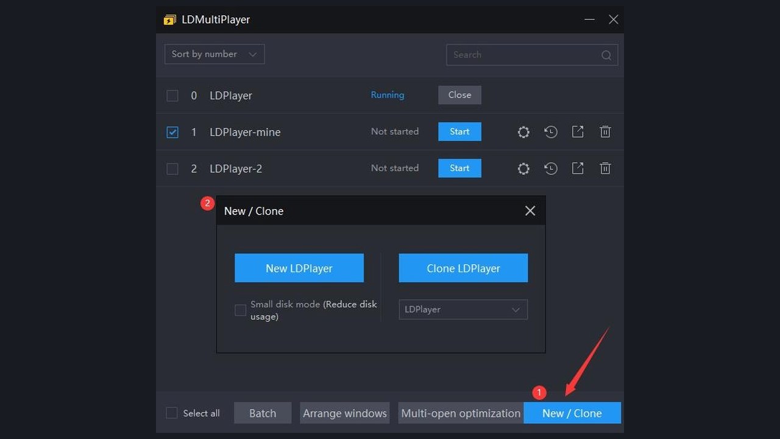Screen dimensions: 780x439
Task: Create desktop shortcut for LDPlayer-mine
Action: (578, 132)
